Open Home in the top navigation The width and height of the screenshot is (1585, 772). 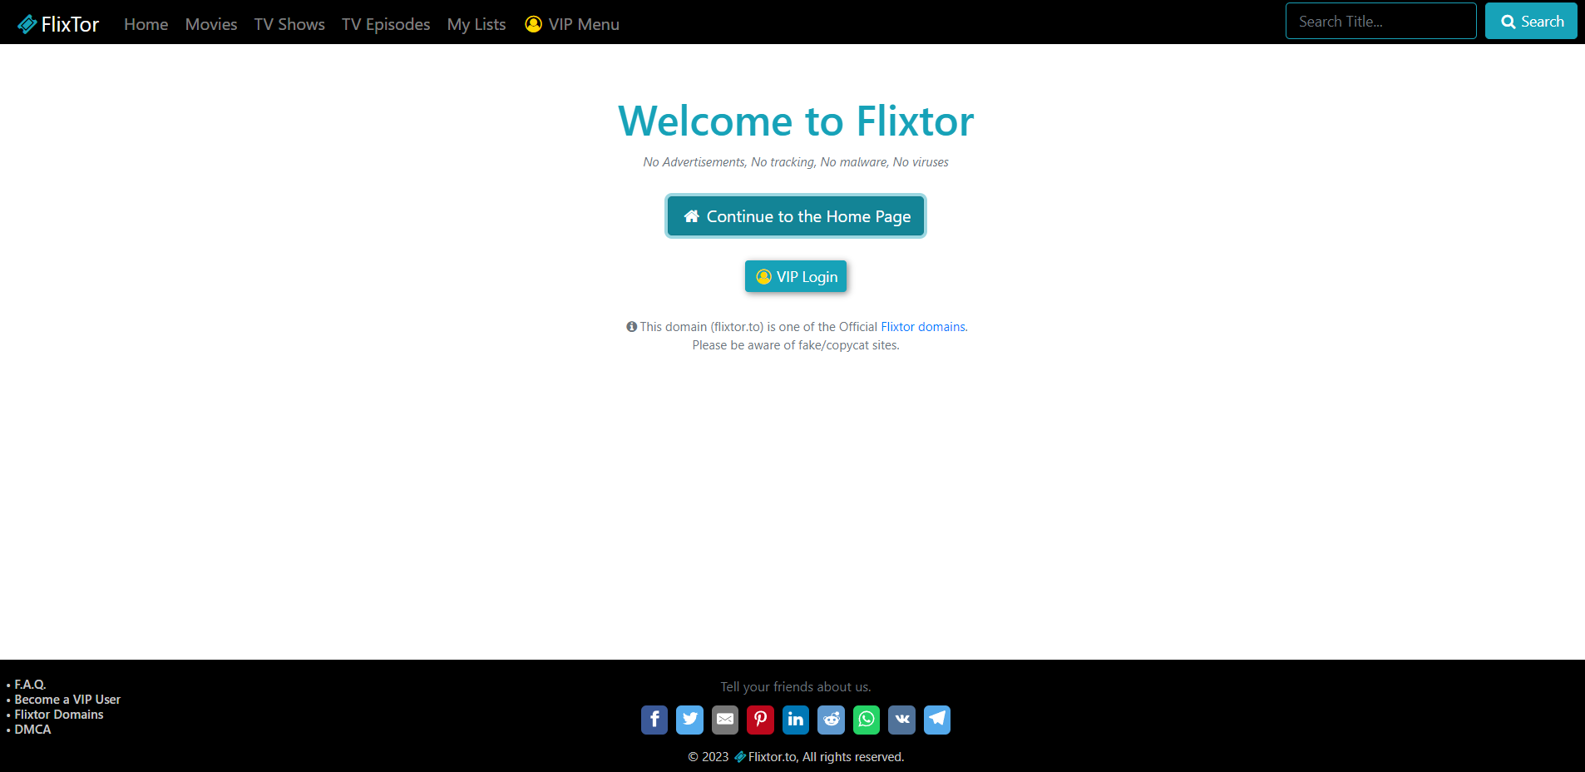click(146, 24)
